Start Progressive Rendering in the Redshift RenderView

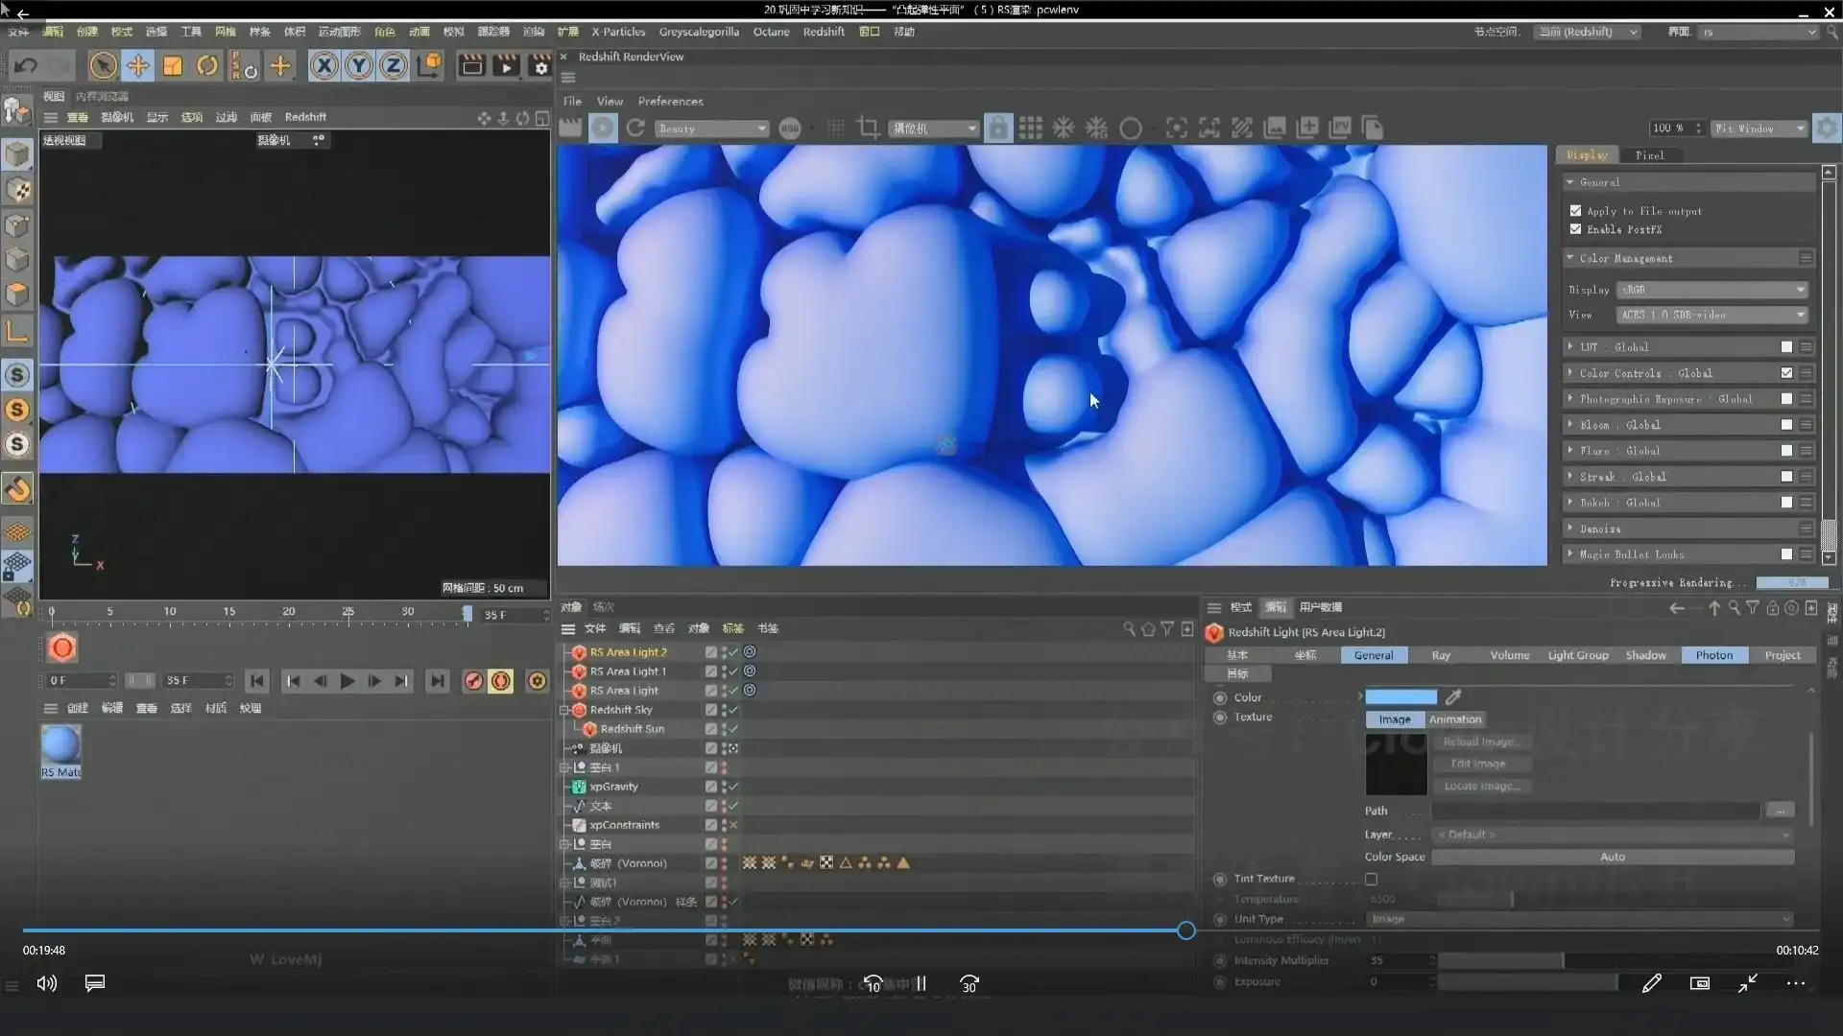pos(603,128)
